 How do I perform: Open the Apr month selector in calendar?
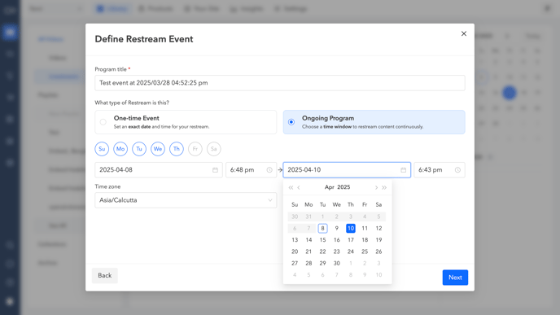click(x=330, y=187)
